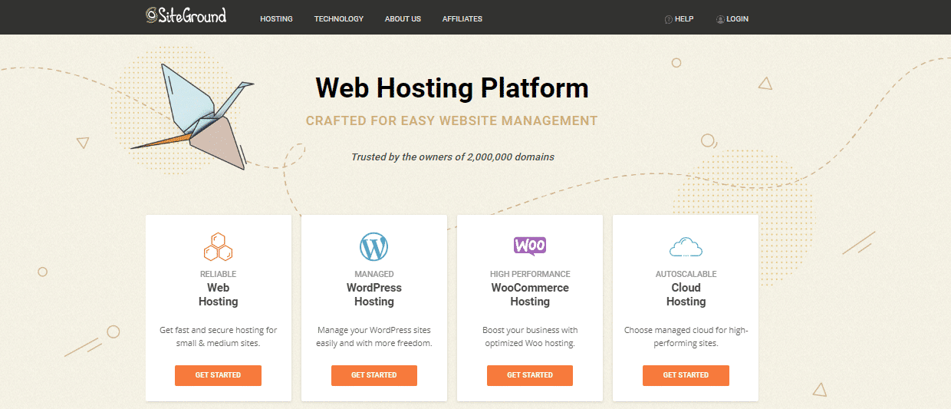Click the login user icon
This screenshot has width=951, height=409.
(720, 19)
